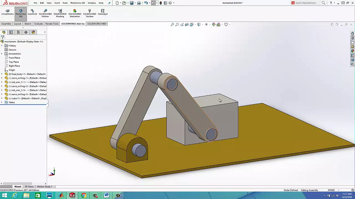
Task: Click the New document icon
Action: (x=117, y=3)
